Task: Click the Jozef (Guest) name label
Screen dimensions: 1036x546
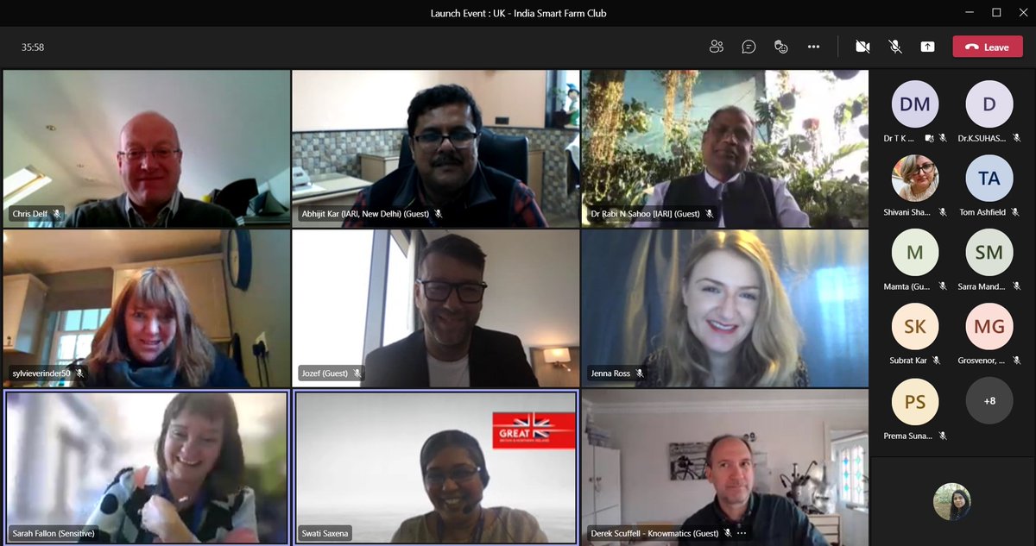Action: tap(325, 373)
